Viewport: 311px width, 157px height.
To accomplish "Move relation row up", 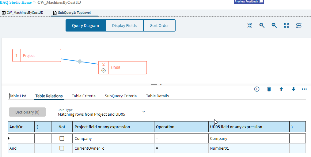I will (281, 89).
